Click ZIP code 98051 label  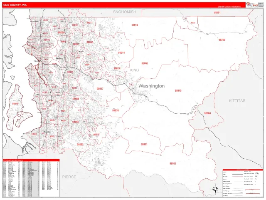144,144
